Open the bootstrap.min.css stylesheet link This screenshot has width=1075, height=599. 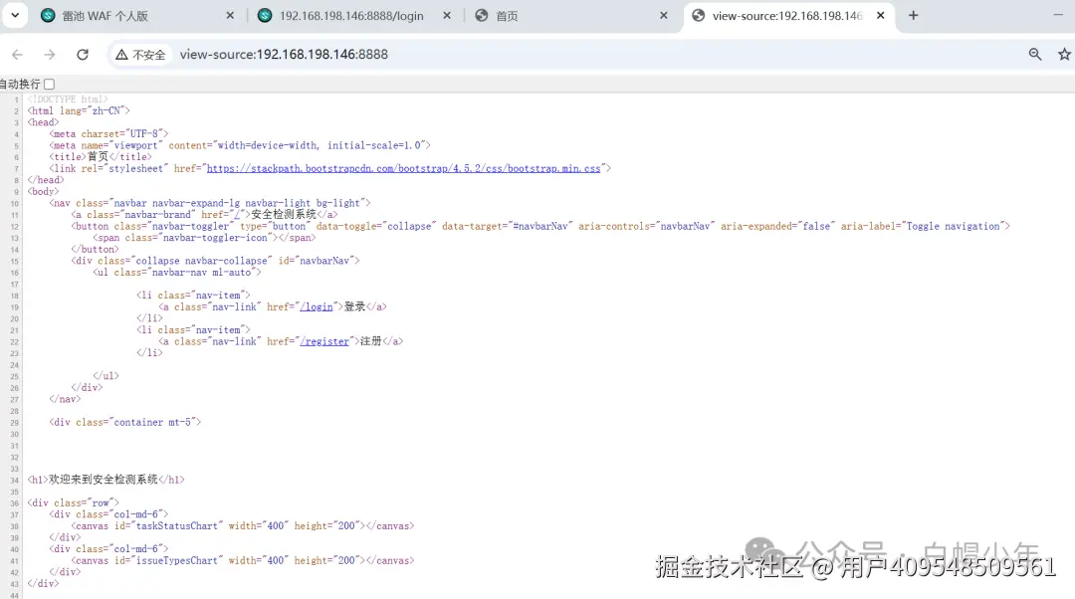coord(403,168)
